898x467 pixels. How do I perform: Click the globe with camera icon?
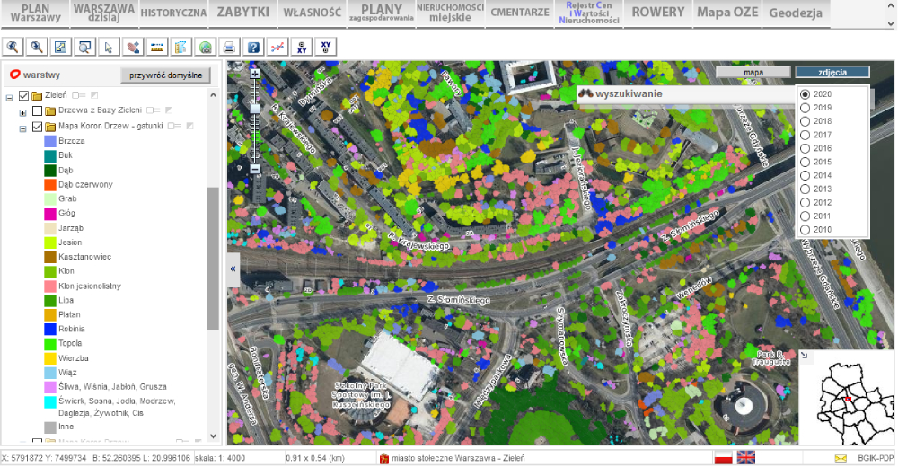[x=205, y=47]
